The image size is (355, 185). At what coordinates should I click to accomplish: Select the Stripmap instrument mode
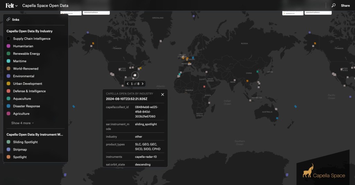pyautogui.click(x=20, y=149)
